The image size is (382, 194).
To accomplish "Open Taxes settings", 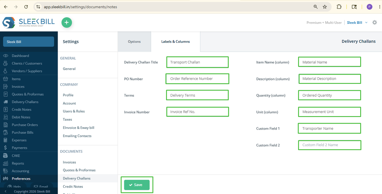I will (67, 119).
